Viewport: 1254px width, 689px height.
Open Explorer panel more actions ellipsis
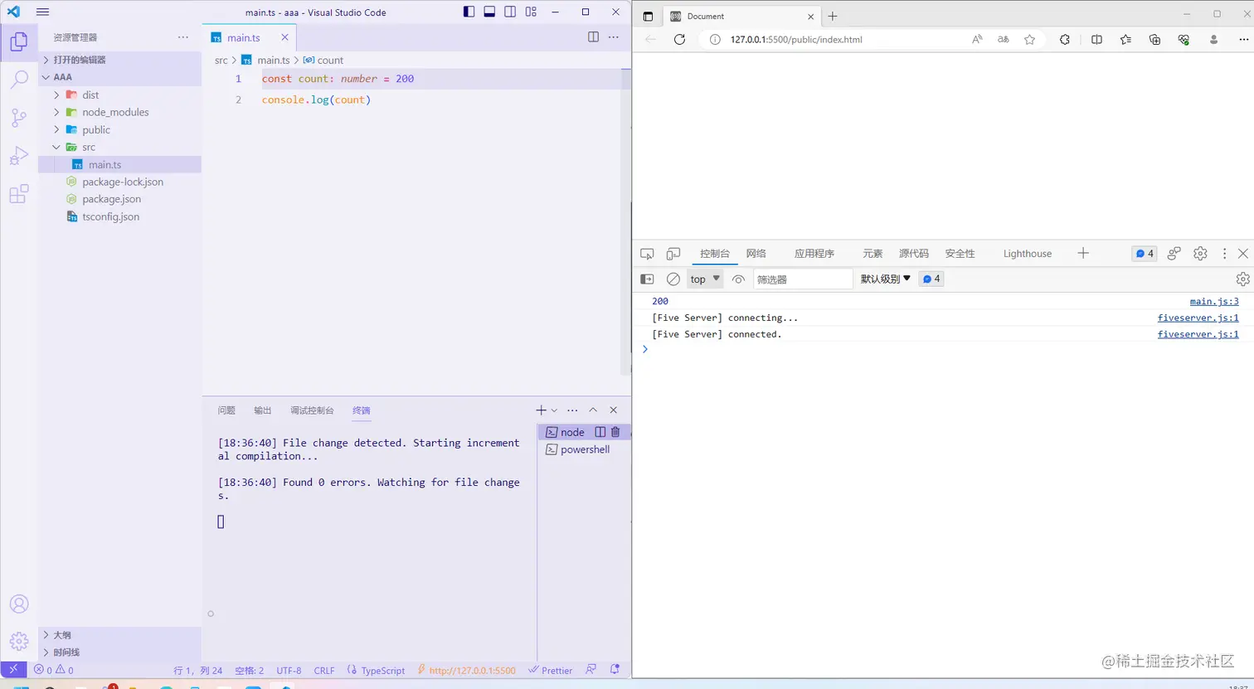[x=183, y=37]
